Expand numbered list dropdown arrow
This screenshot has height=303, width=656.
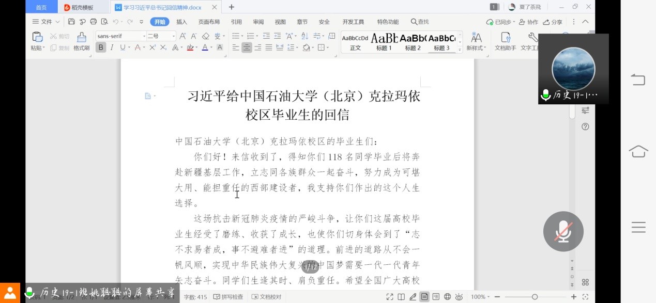pyautogui.click(x=257, y=36)
